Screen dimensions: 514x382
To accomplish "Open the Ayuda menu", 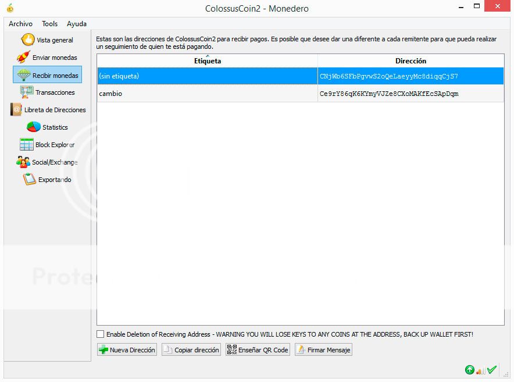I will (77, 24).
